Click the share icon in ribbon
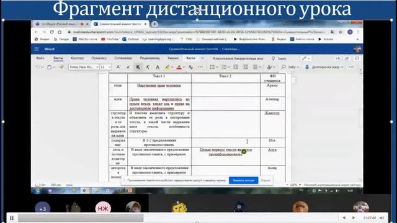Viewport: 397px width, 223px height. (x=346, y=58)
